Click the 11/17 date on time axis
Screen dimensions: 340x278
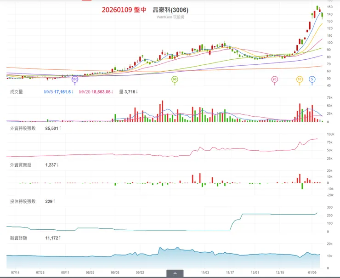[x=230, y=272]
